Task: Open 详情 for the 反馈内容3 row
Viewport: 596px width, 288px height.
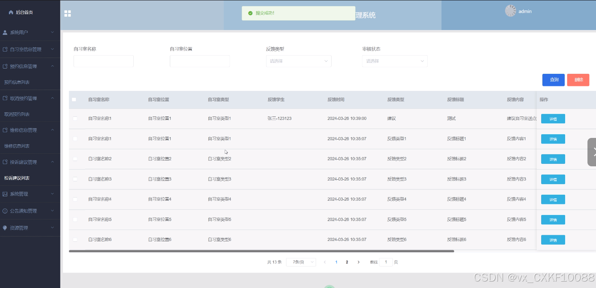Action: [x=553, y=179]
